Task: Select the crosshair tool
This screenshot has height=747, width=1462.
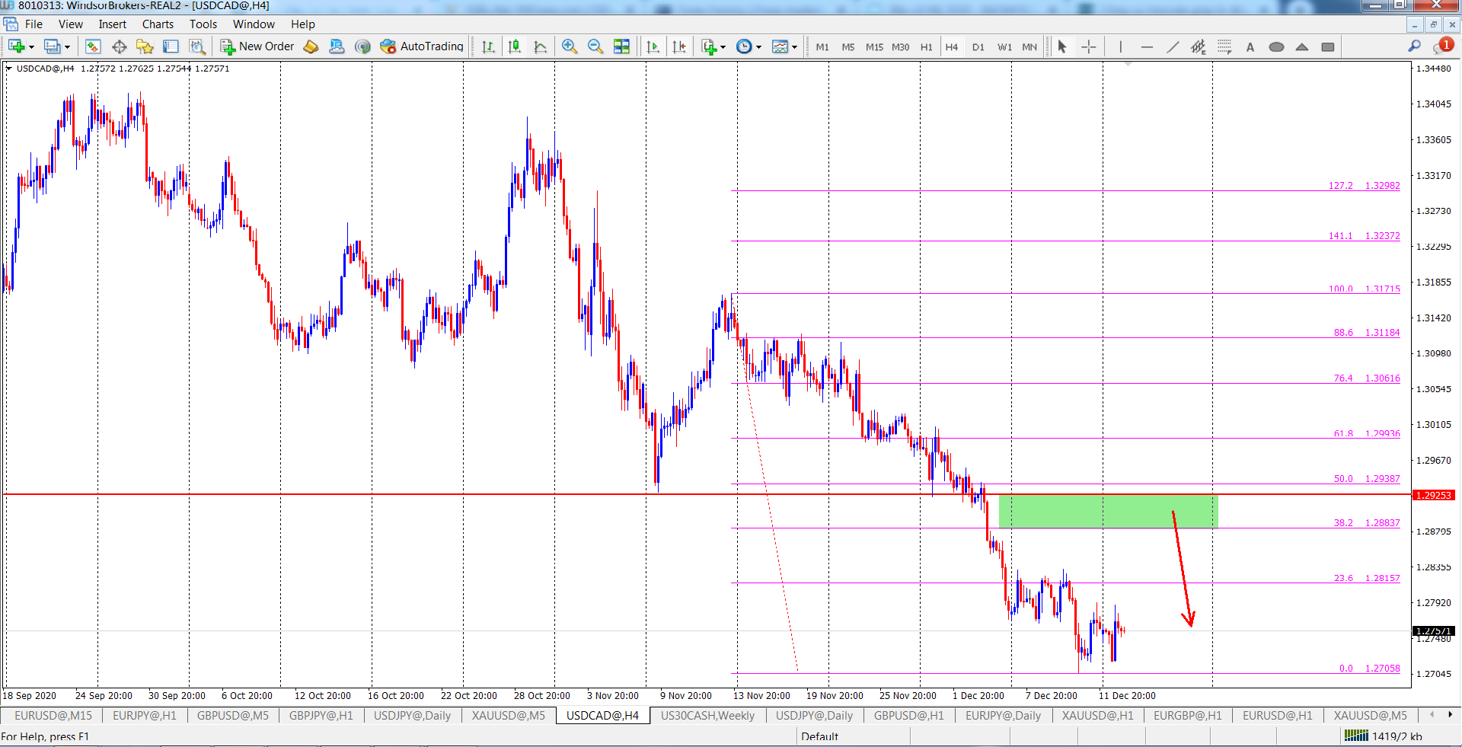Action: point(1089,46)
